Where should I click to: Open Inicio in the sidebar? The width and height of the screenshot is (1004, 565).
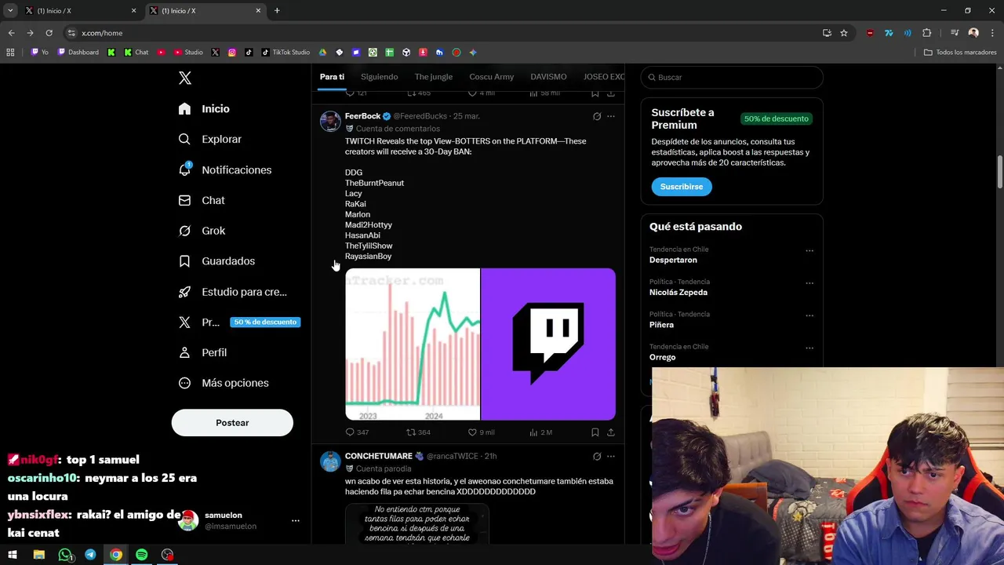tap(204, 109)
